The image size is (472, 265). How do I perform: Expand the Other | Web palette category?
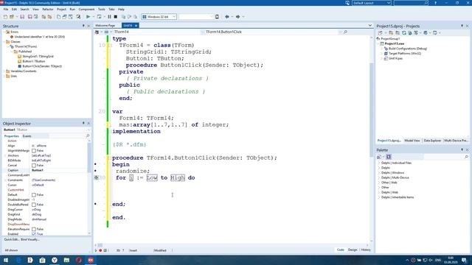[x=379, y=183]
